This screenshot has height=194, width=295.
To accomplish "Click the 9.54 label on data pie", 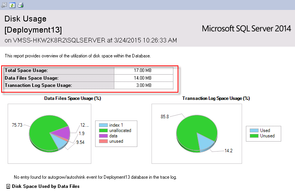I will [80, 142].
